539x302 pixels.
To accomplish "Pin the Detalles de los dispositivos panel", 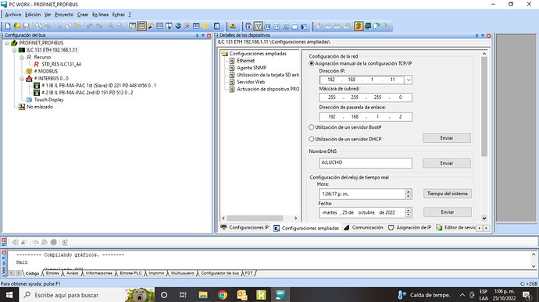I will 477,35.
